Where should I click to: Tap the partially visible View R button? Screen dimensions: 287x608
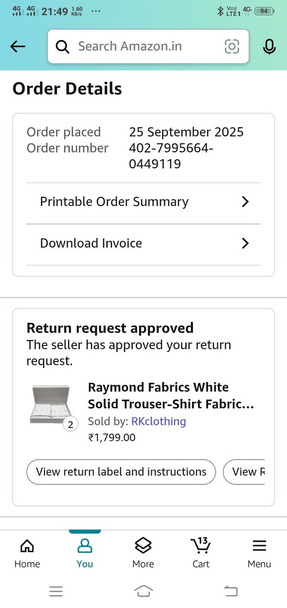(244, 472)
